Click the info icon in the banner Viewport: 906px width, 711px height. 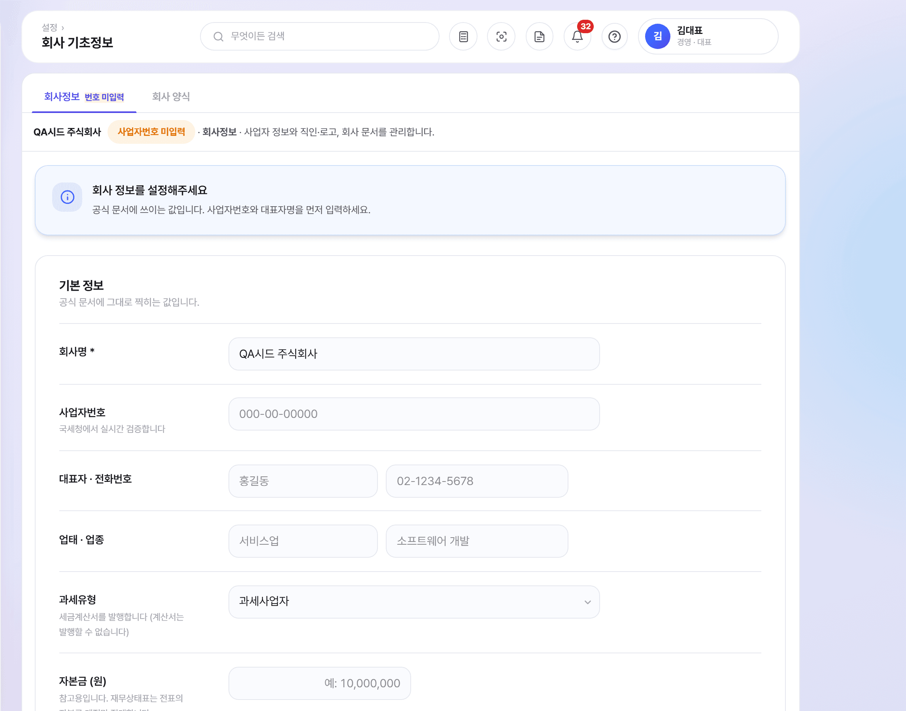[68, 197]
